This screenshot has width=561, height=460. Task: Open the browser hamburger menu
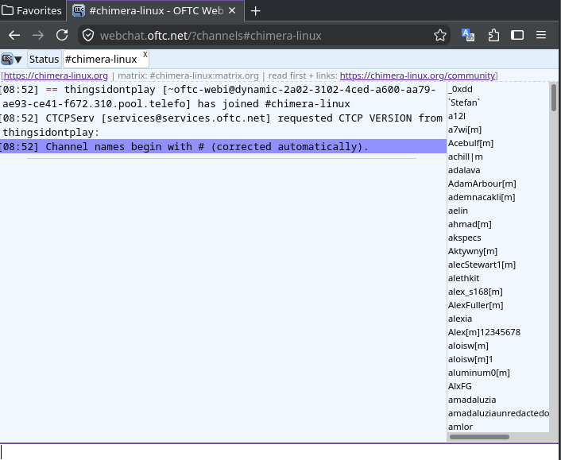tap(541, 35)
